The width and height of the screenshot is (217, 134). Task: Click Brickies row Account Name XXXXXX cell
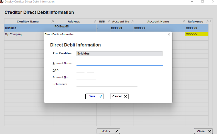point(159,28)
